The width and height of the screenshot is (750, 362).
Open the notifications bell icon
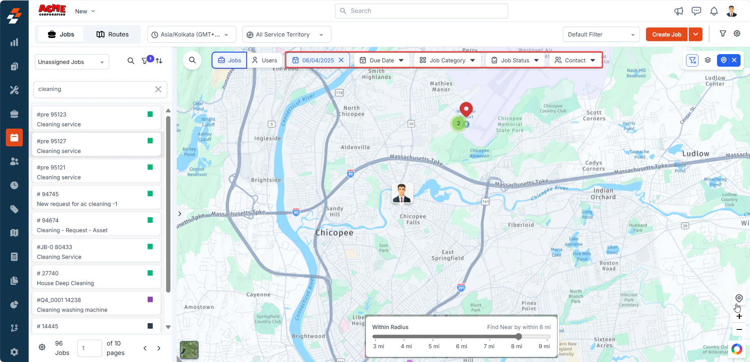(x=714, y=11)
